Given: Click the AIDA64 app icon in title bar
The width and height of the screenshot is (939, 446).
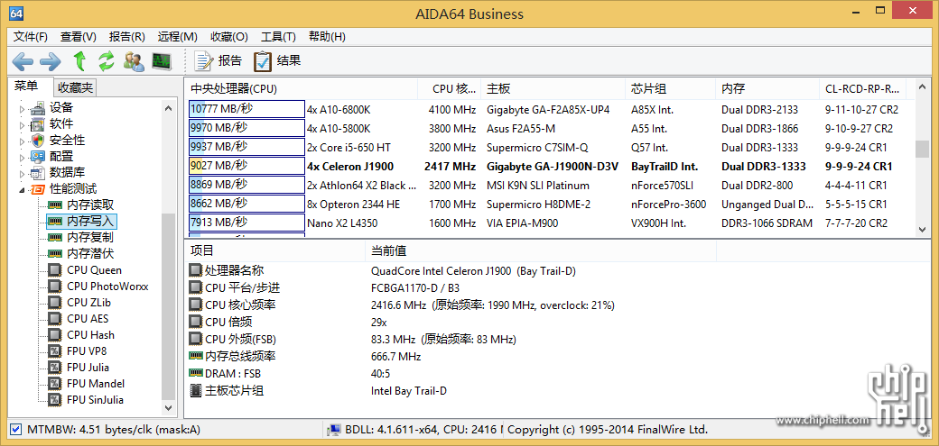Looking at the screenshot, I should pyautogui.click(x=17, y=13).
